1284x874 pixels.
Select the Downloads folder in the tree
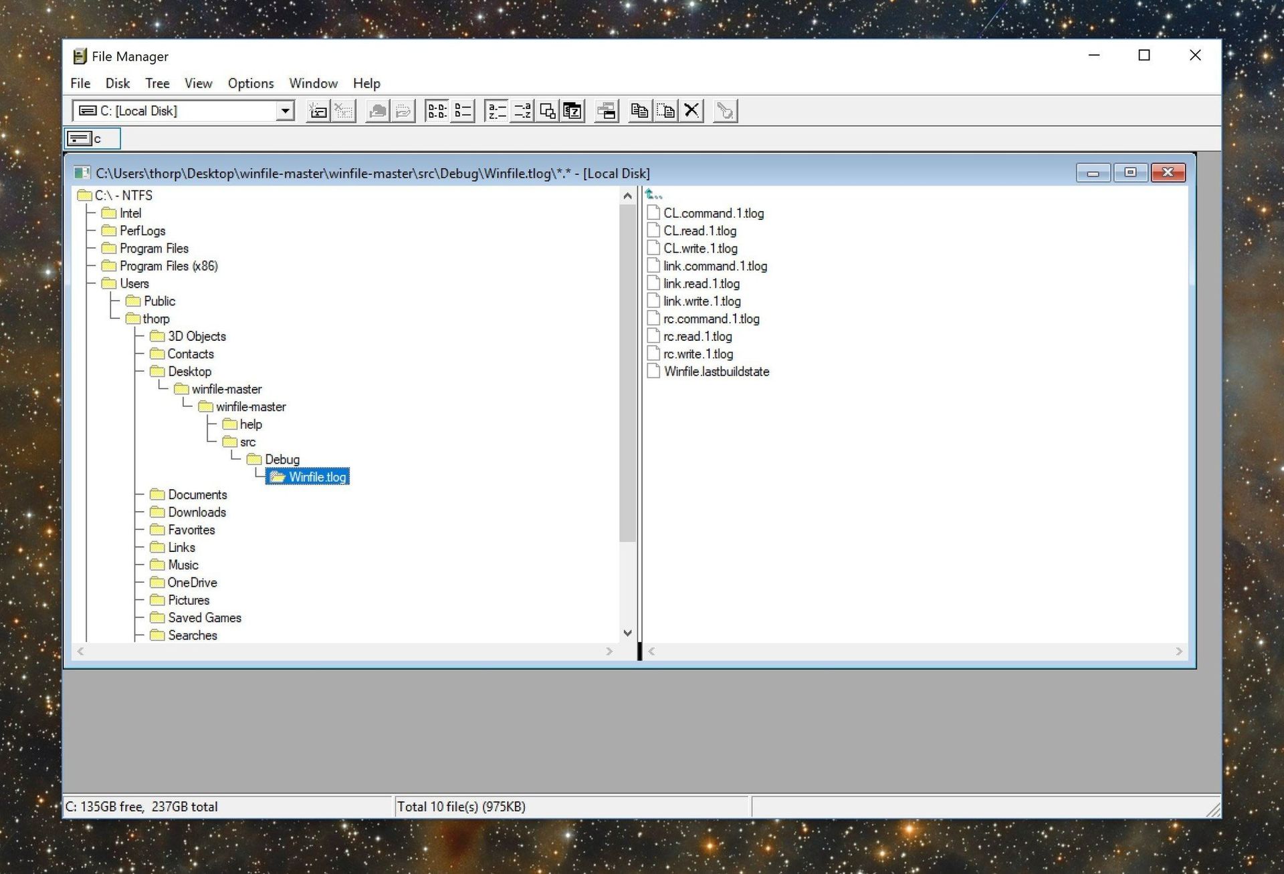[x=197, y=512]
